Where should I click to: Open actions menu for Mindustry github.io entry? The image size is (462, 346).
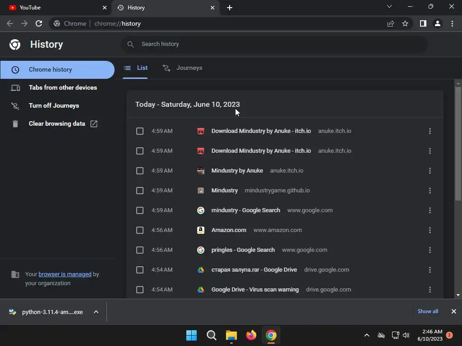click(x=430, y=191)
